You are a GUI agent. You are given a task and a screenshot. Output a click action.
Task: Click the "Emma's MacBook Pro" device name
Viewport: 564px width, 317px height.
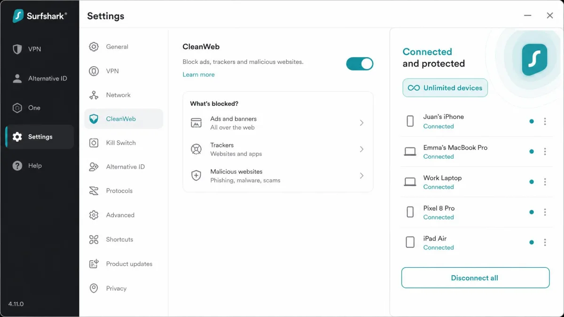(x=455, y=147)
